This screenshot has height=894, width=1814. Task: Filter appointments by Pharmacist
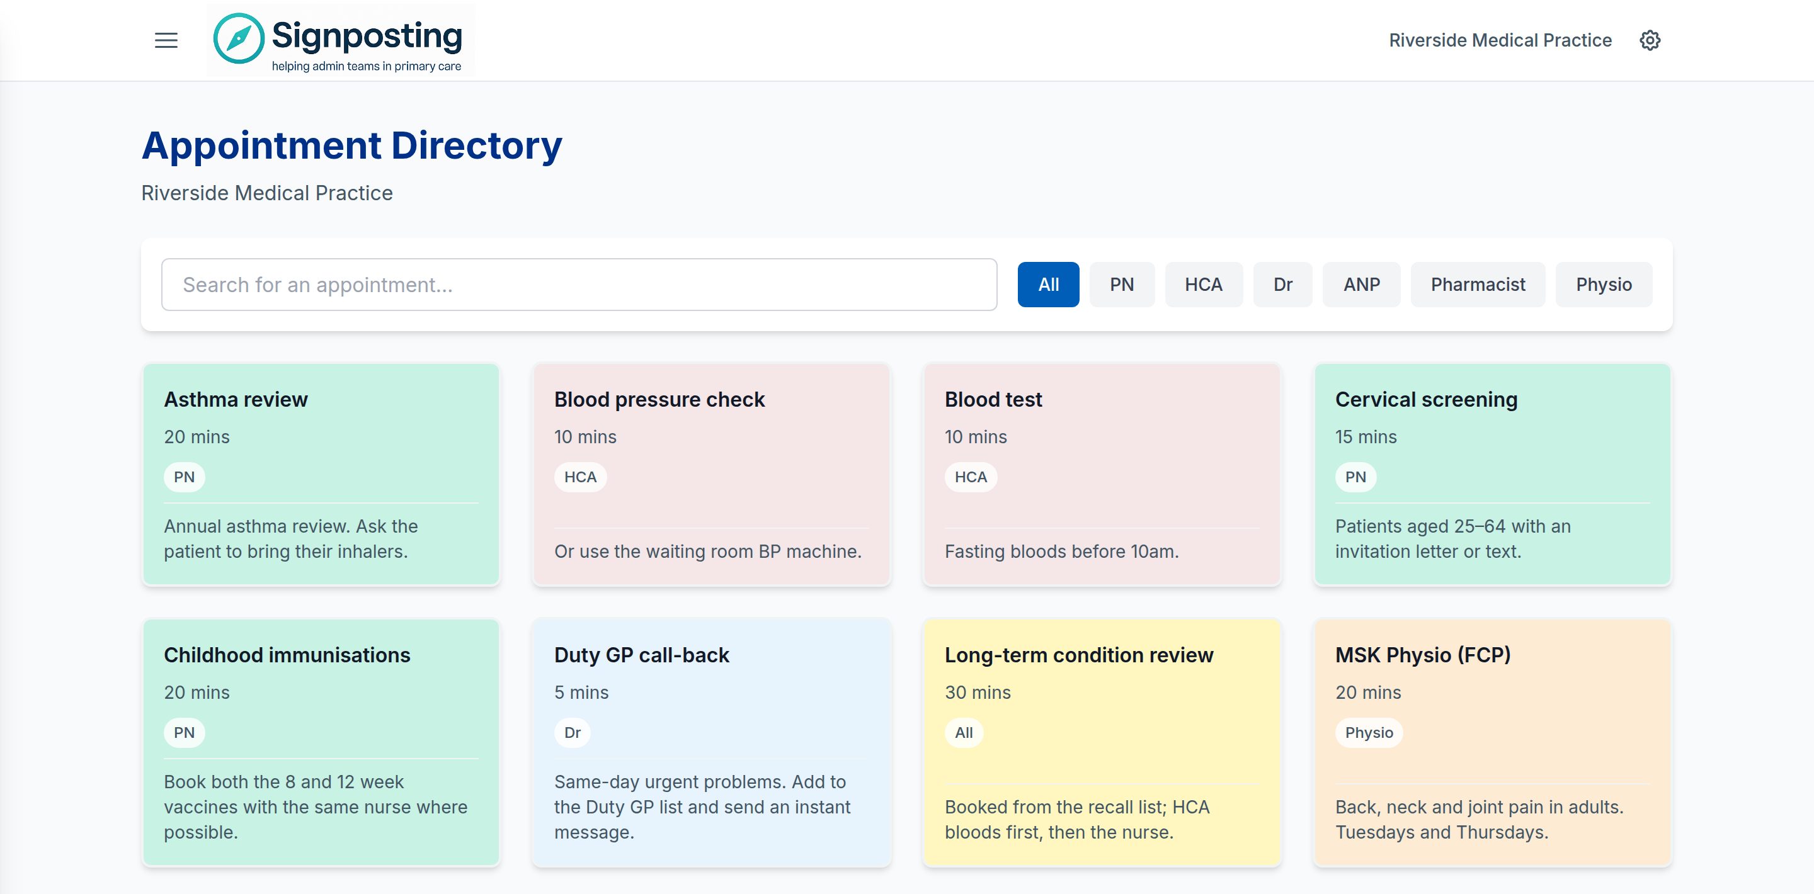point(1478,285)
